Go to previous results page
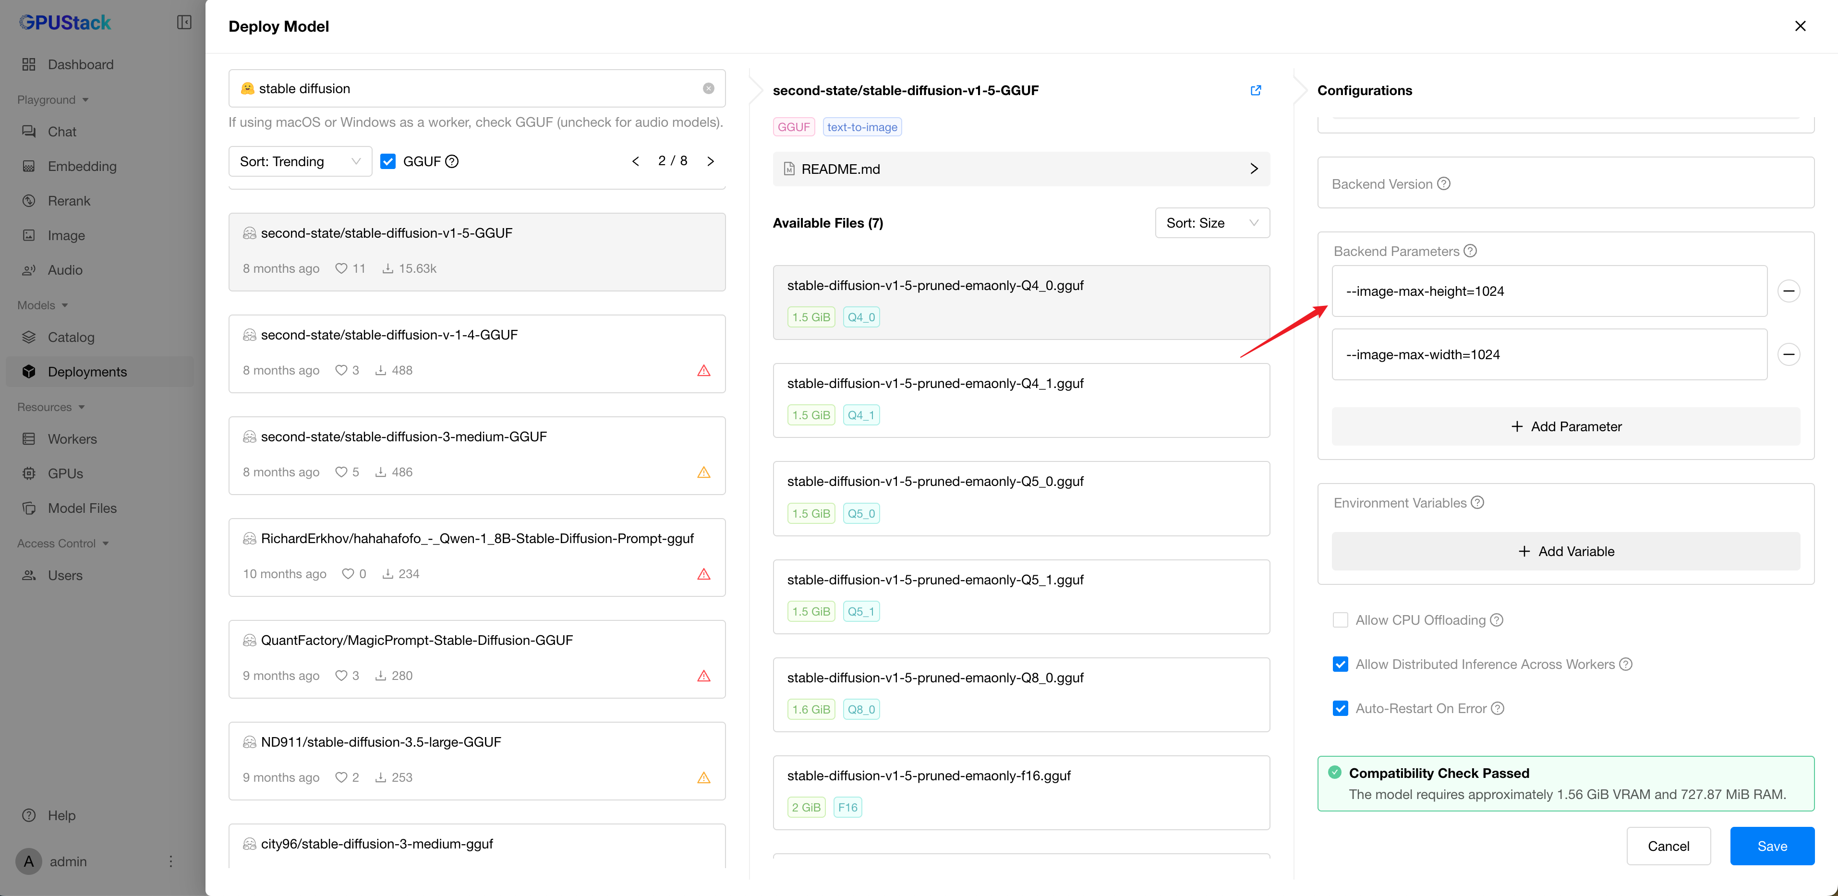The image size is (1838, 896). point(635,161)
